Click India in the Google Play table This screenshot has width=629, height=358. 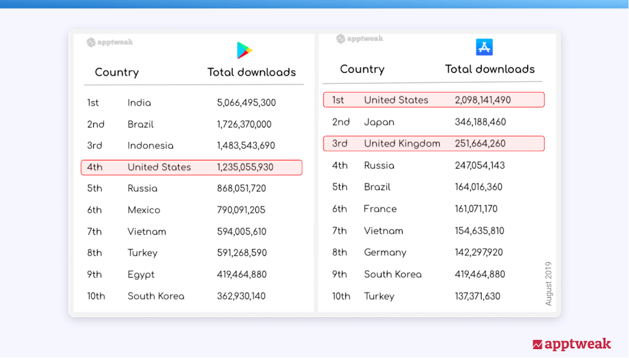click(x=139, y=103)
